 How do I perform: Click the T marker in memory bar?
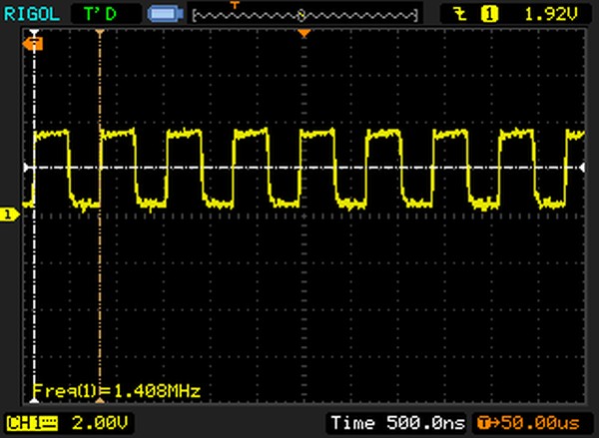click(x=236, y=6)
